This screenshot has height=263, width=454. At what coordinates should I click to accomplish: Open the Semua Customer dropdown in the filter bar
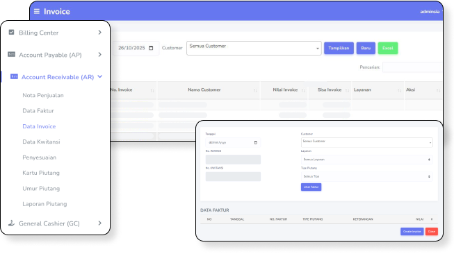[x=254, y=49]
